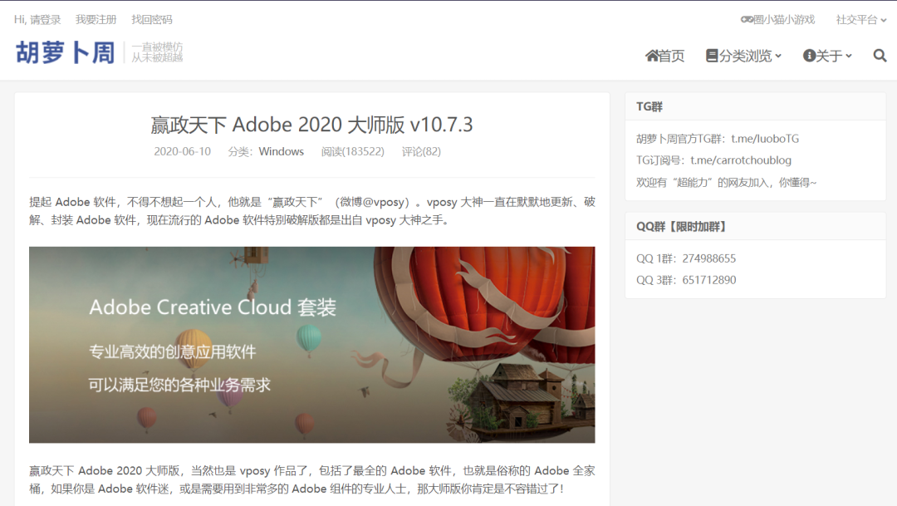Click the book icon beside 分类浏览
Screen dimensions: 897x506
[x=712, y=56]
